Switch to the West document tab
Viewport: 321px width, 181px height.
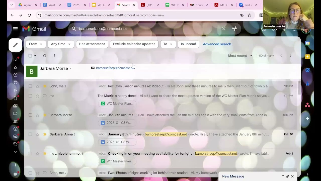pos(52,5)
